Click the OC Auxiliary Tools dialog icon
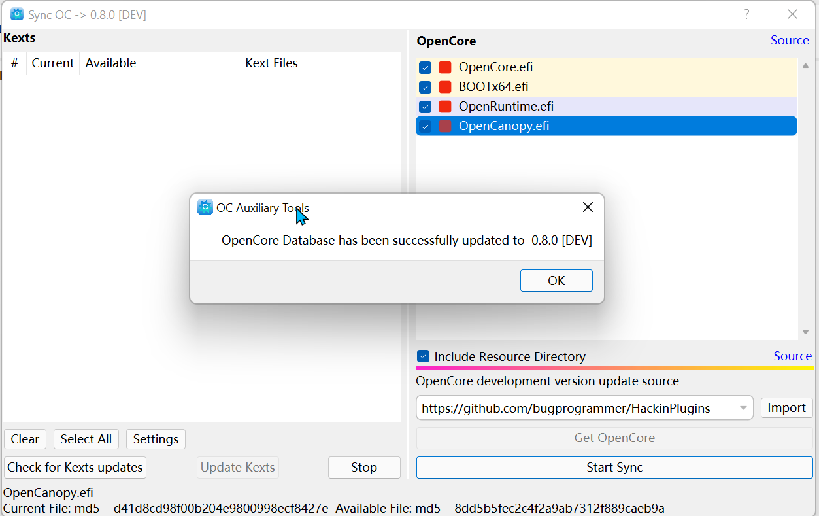Image resolution: width=819 pixels, height=516 pixels. [x=205, y=207]
